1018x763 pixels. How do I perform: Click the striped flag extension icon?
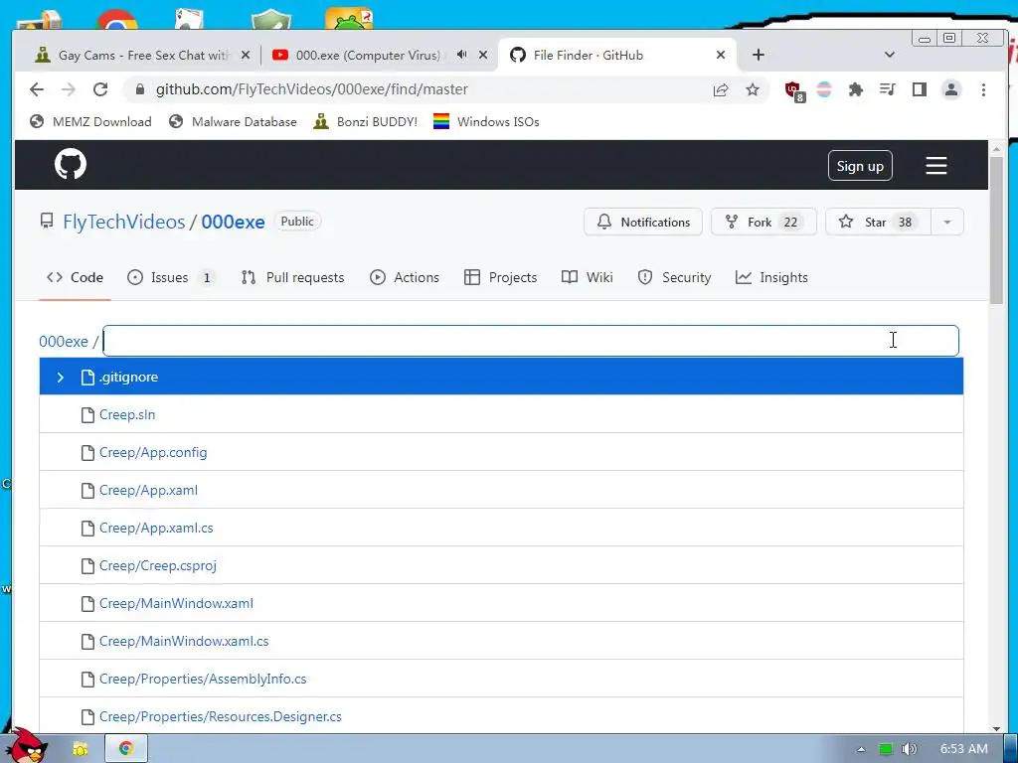click(824, 89)
